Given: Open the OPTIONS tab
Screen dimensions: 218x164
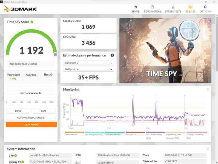Looking at the screenshot, I should click(x=205, y=9).
